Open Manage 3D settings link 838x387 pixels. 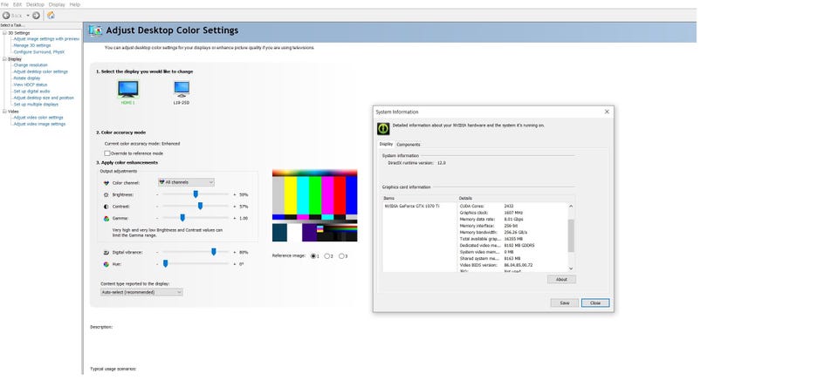32,45
